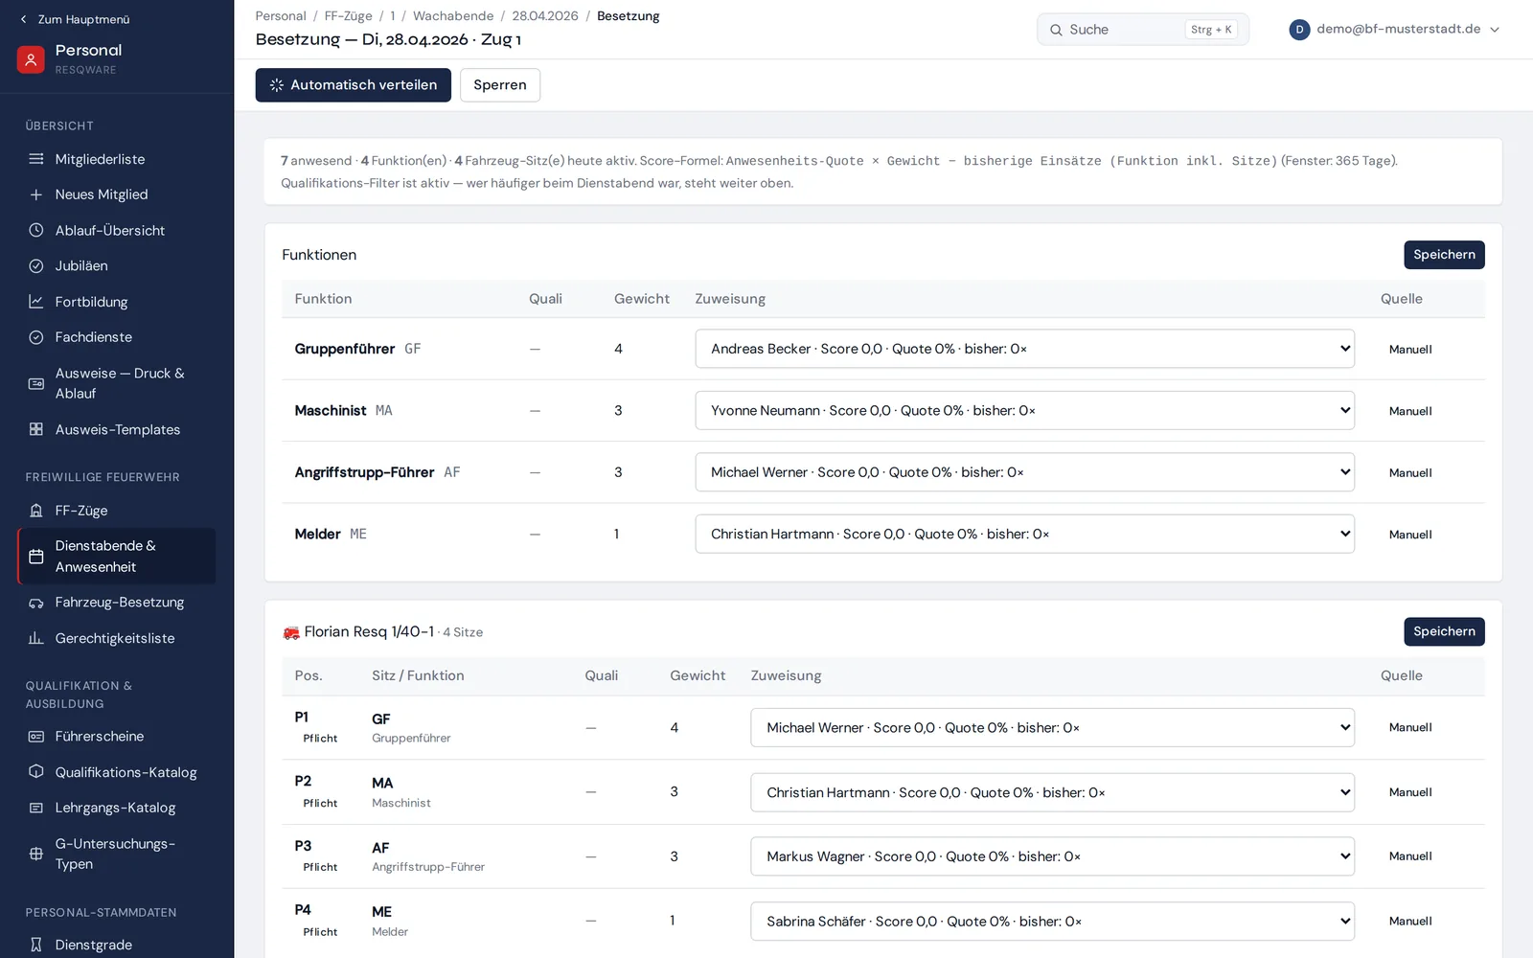Click the Suche search field
The width and height of the screenshot is (1533, 958).
pos(1143,30)
